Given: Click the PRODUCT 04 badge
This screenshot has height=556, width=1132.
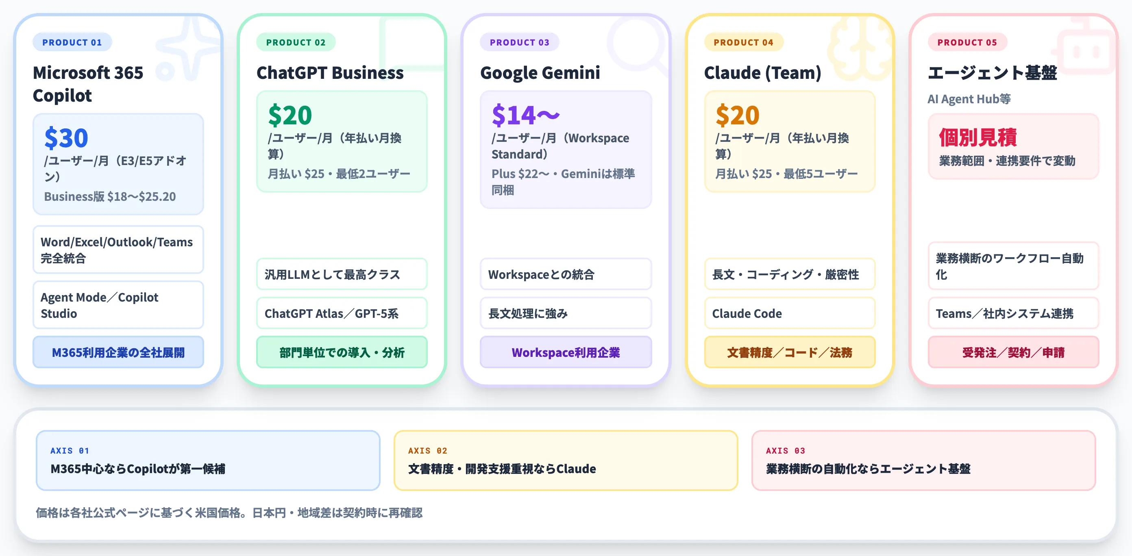Looking at the screenshot, I should (744, 42).
